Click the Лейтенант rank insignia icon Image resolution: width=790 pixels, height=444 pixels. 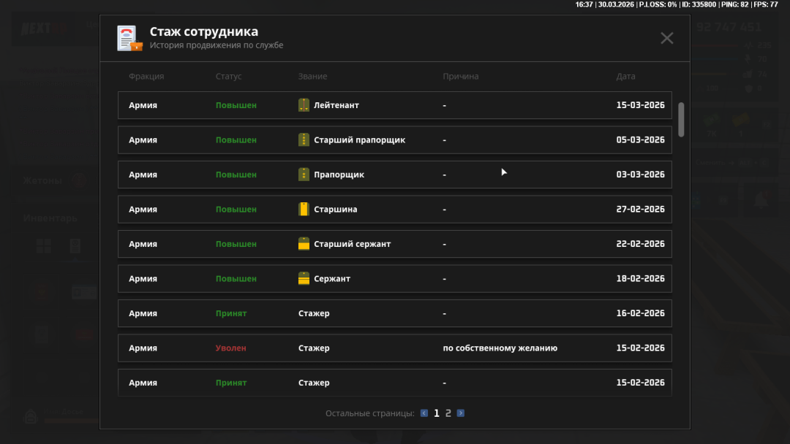[x=304, y=105]
